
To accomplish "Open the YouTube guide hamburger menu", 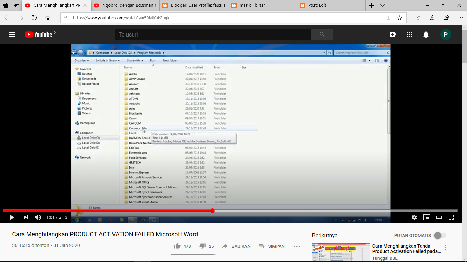I will (12, 34).
